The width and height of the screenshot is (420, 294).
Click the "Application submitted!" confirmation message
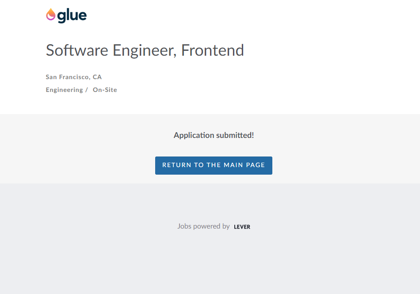pos(214,135)
